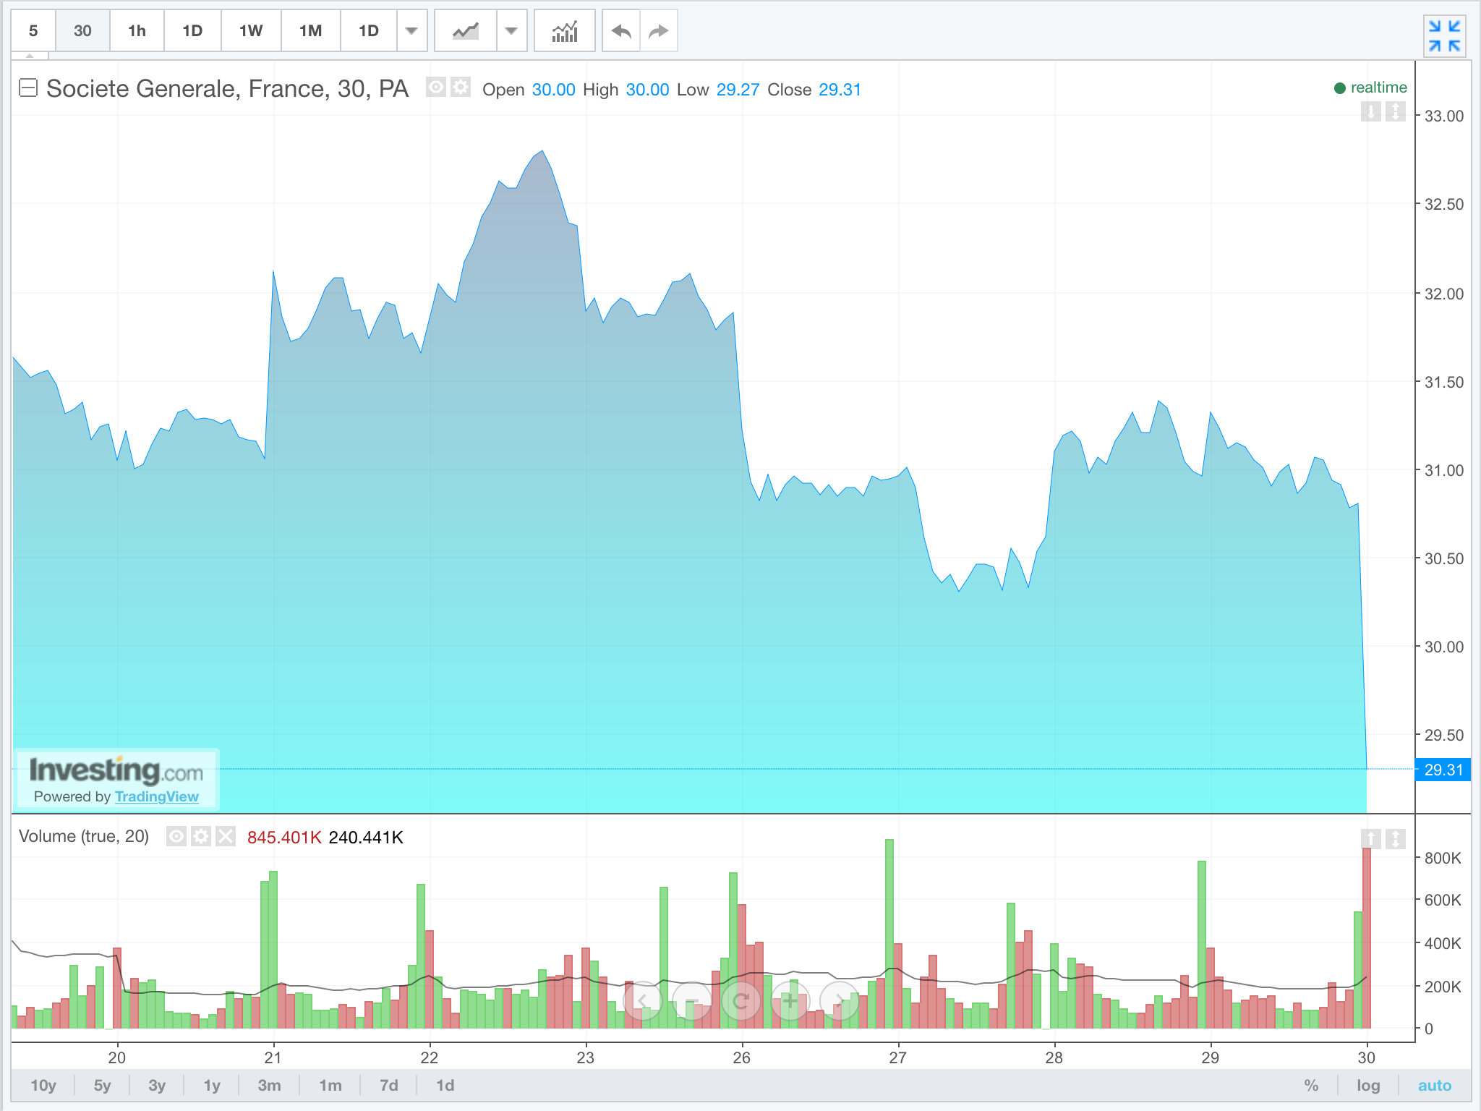Toggle percent scale mode
Screen dimensions: 1481x1111
tap(1311, 1085)
